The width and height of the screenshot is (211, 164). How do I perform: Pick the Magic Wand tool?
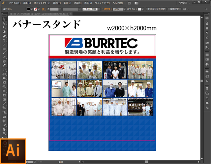(x=4, y=28)
